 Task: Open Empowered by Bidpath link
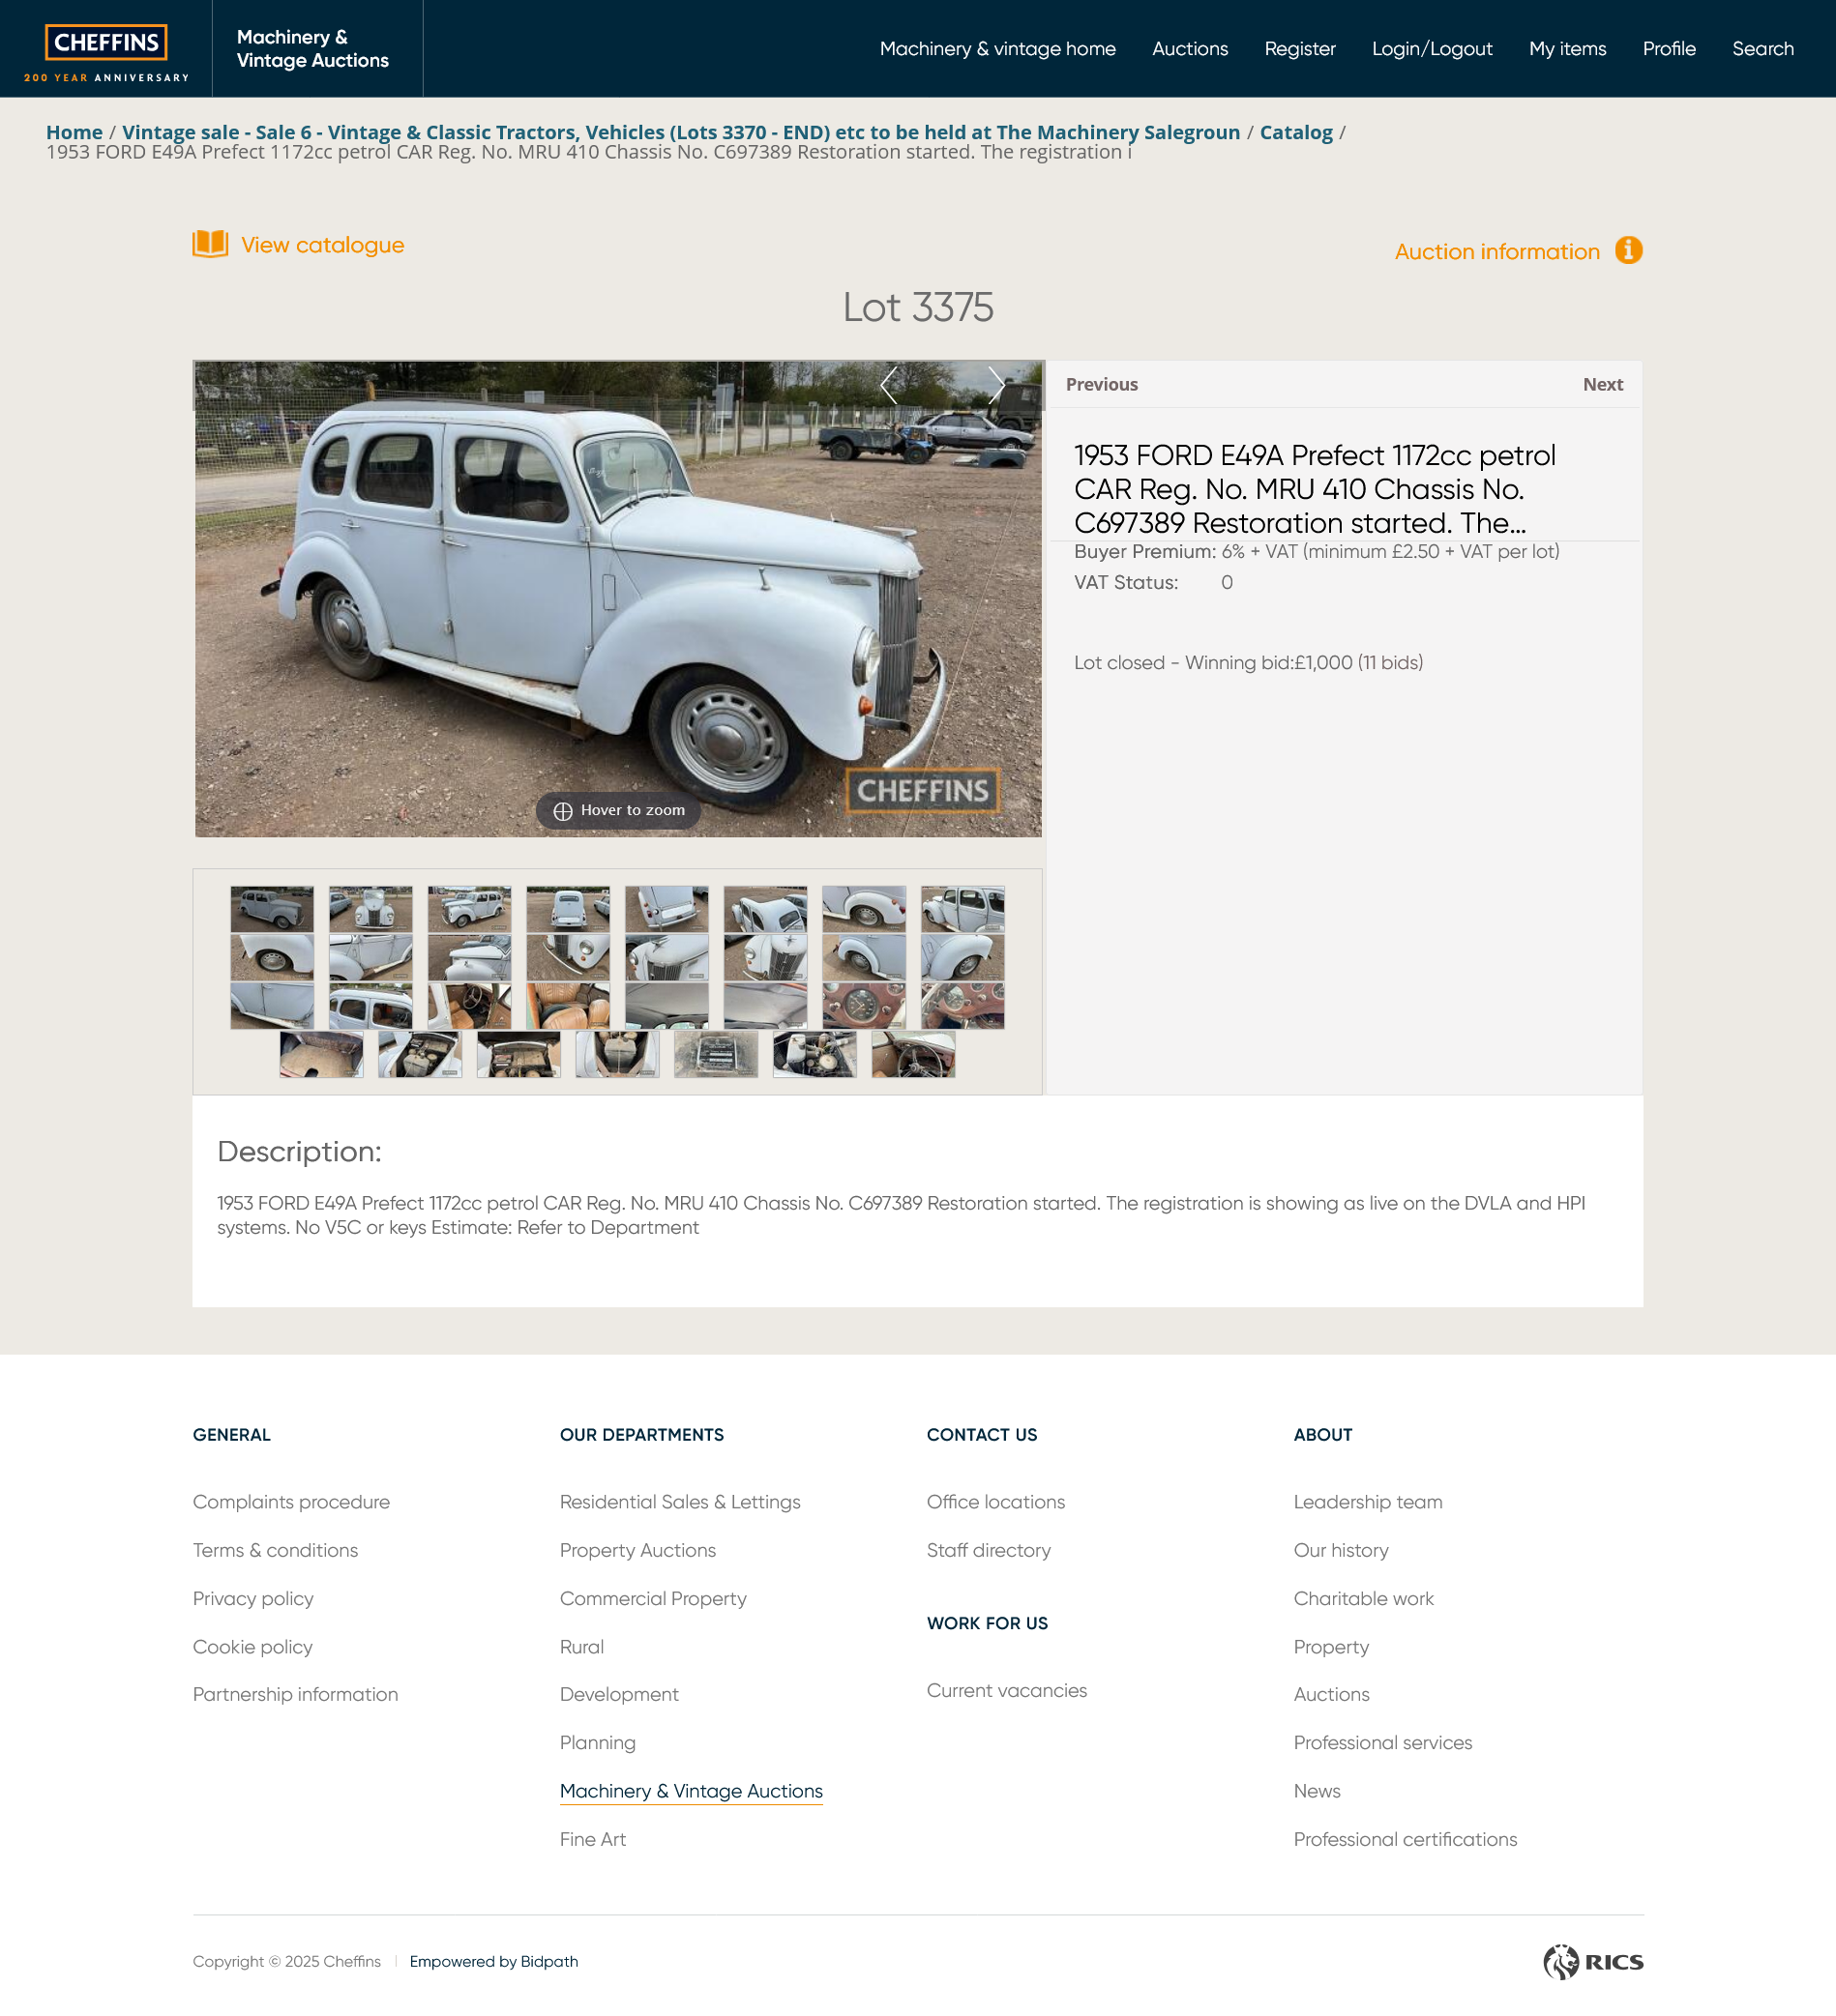click(x=493, y=1961)
